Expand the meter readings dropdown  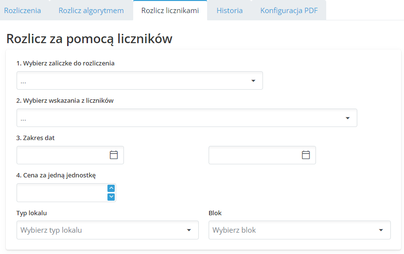[187, 118]
